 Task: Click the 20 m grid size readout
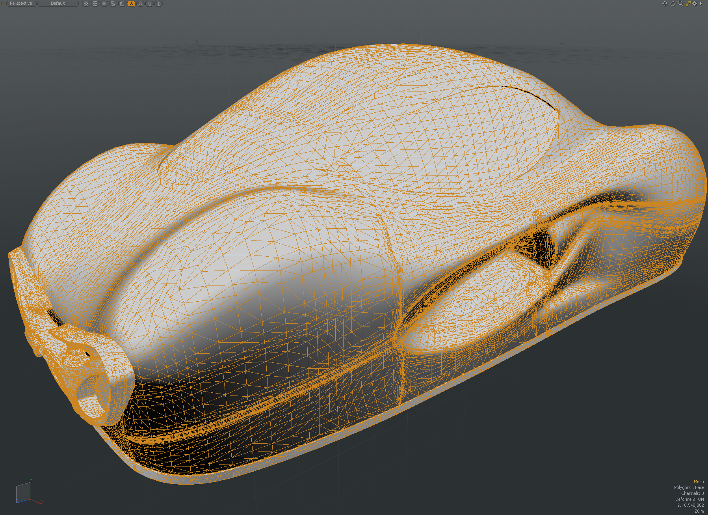[699, 511]
